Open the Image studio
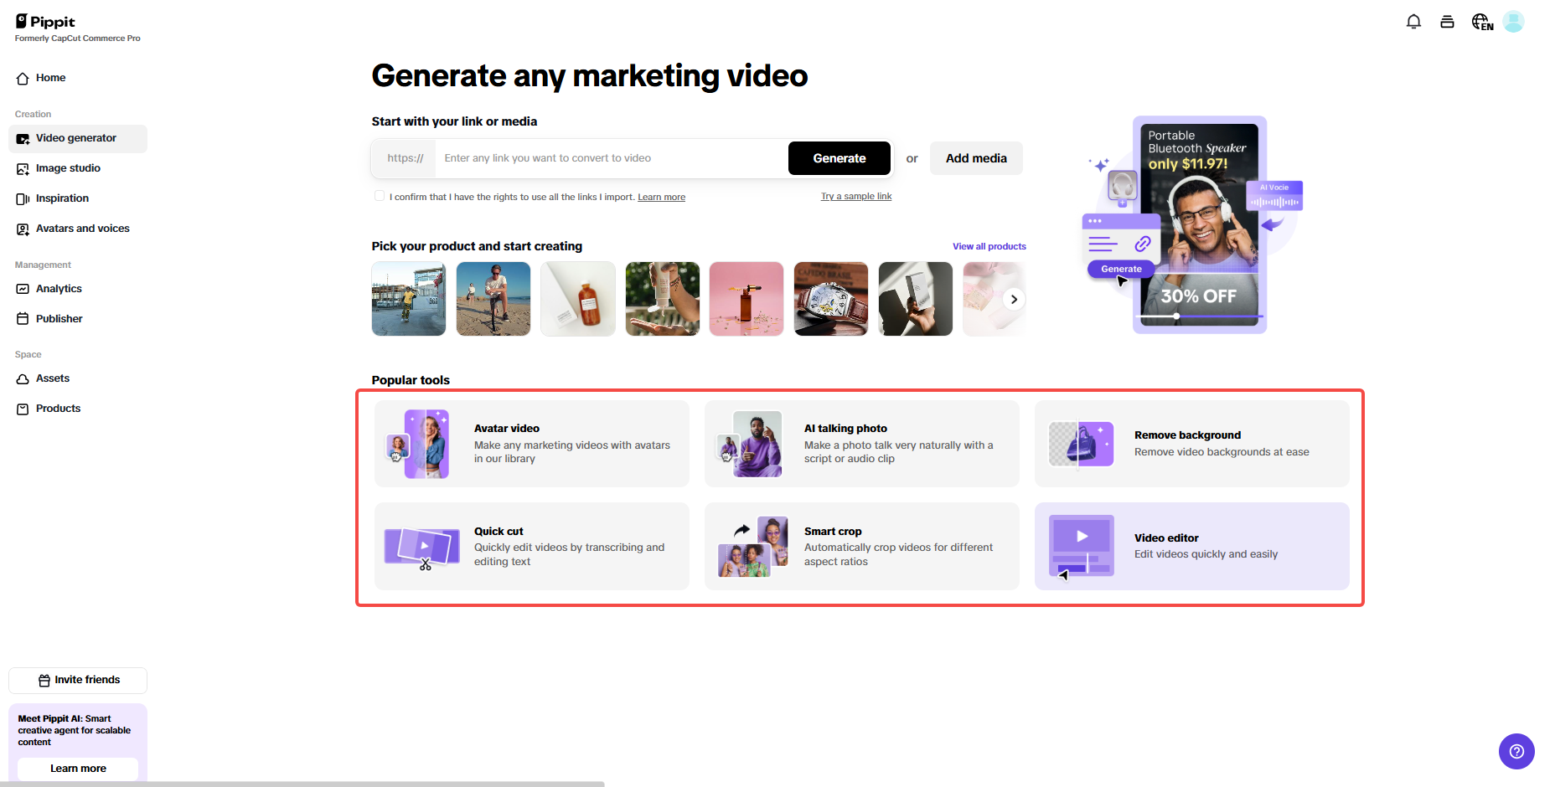The height and width of the screenshot is (787, 1555). (68, 167)
